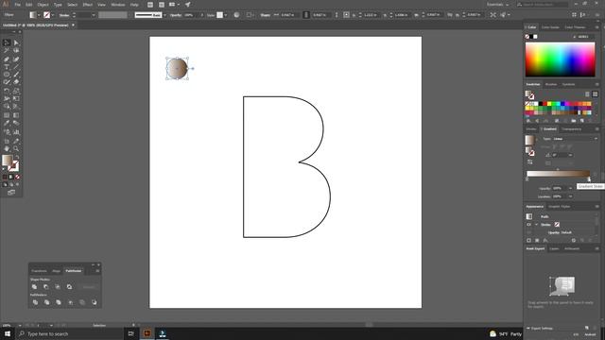Open the stroke color dropdown in control bar
This screenshot has height=340, width=605.
coord(53,15)
